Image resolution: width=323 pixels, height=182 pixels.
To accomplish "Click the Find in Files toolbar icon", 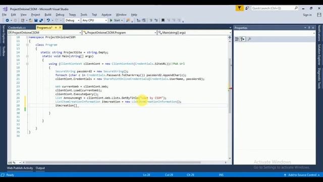I will pyautogui.click(x=128, y=20).
